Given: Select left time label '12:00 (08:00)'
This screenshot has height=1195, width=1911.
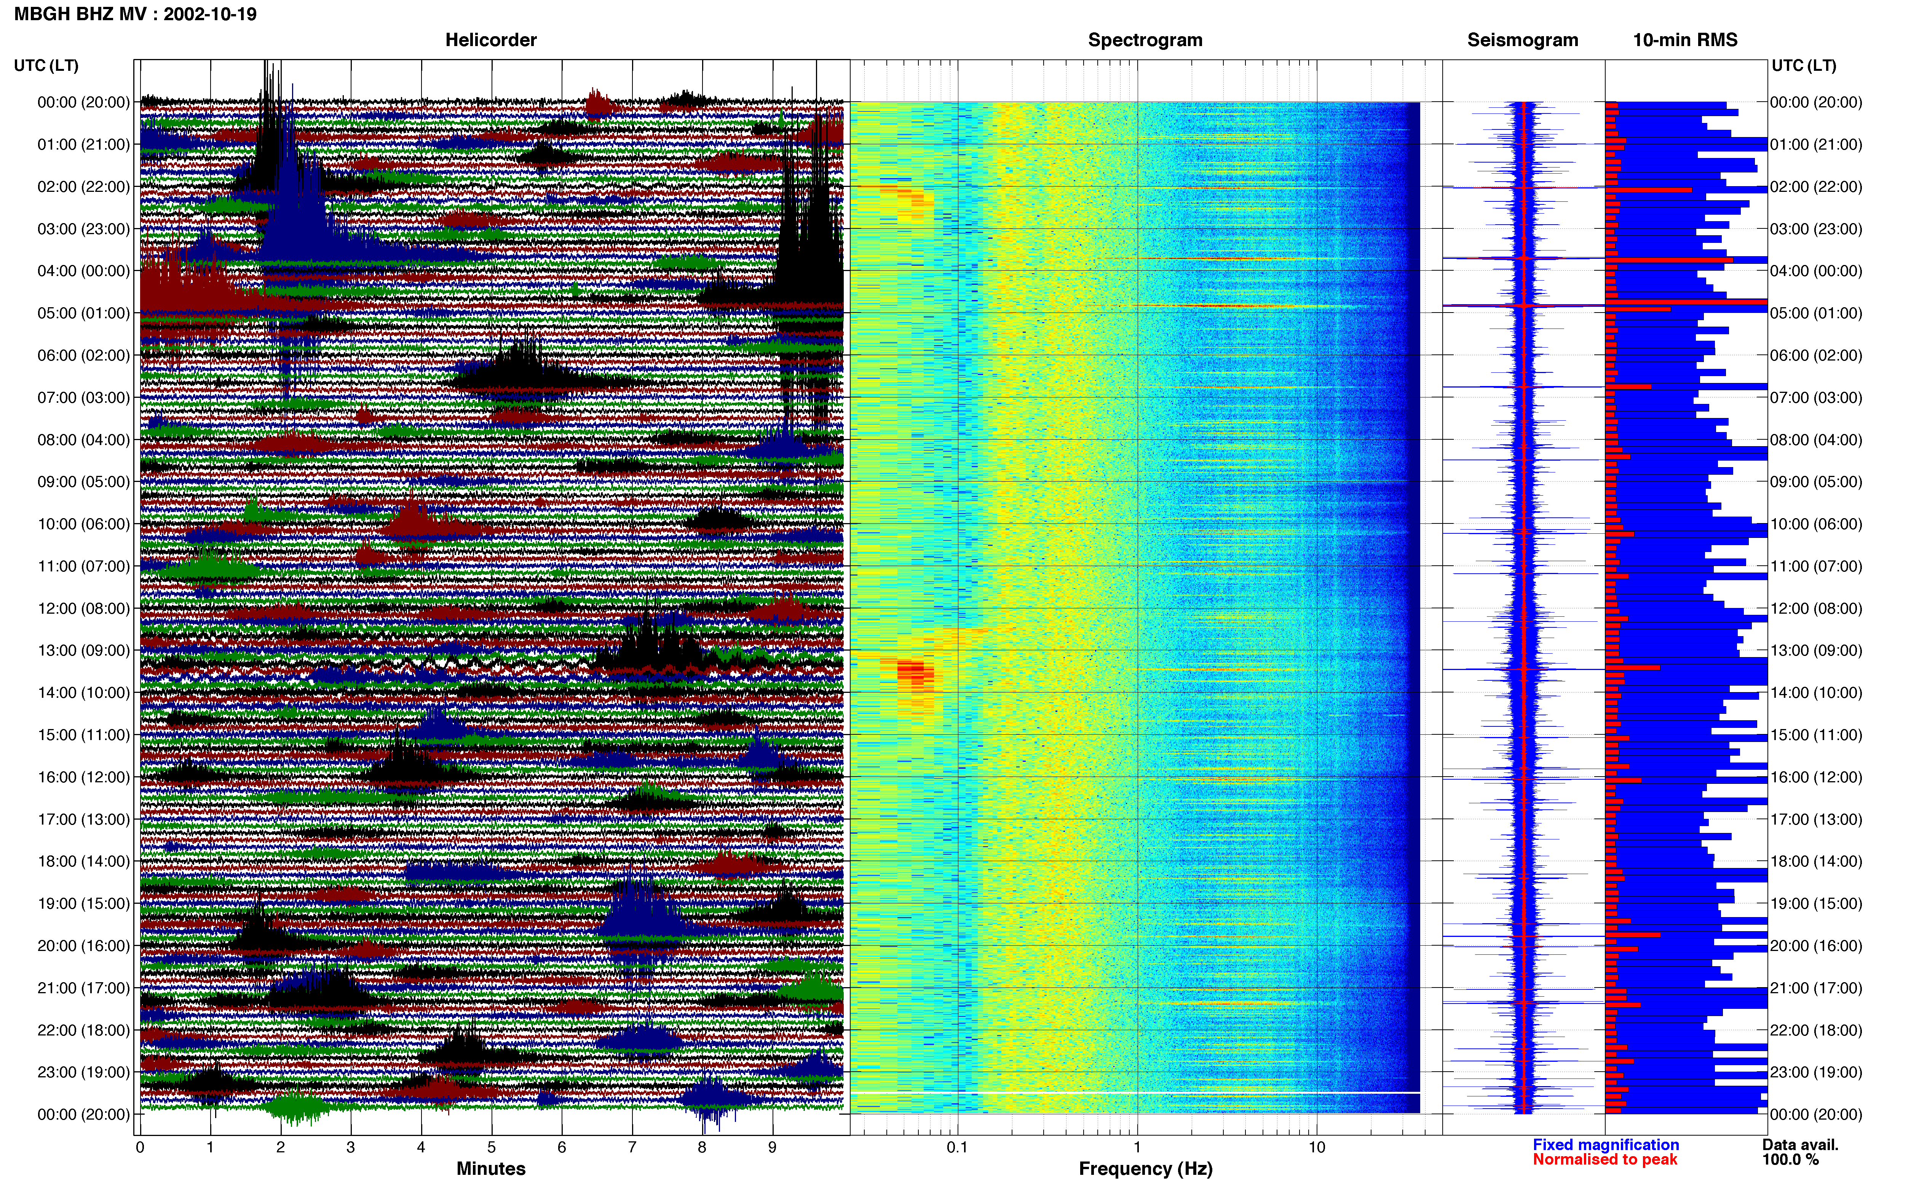Looking at the screenshot, I should click(x=84, y=609).
